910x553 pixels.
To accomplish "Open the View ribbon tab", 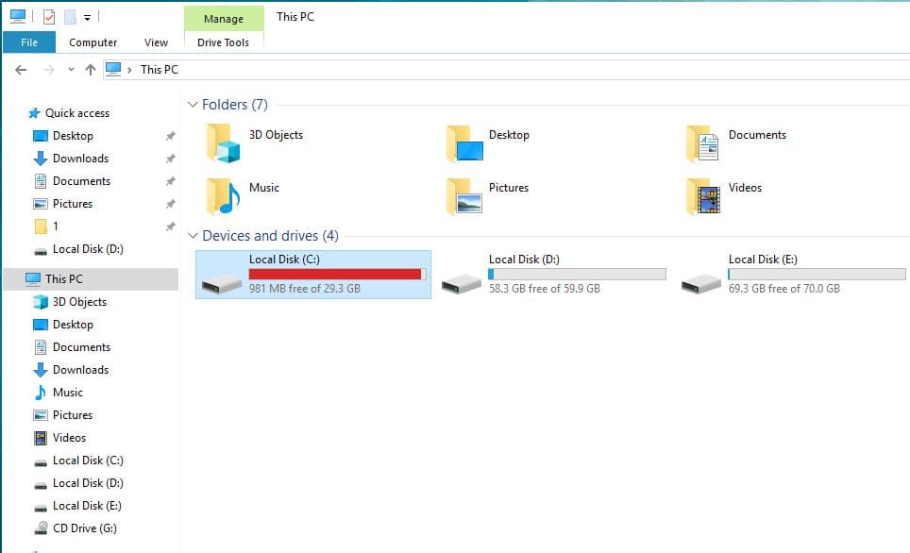I will 156,42.
